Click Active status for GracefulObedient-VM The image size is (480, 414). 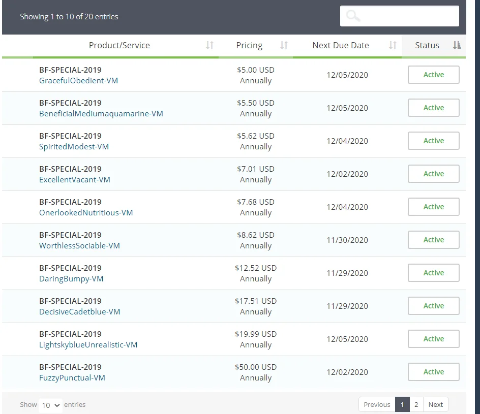(433, 75)
